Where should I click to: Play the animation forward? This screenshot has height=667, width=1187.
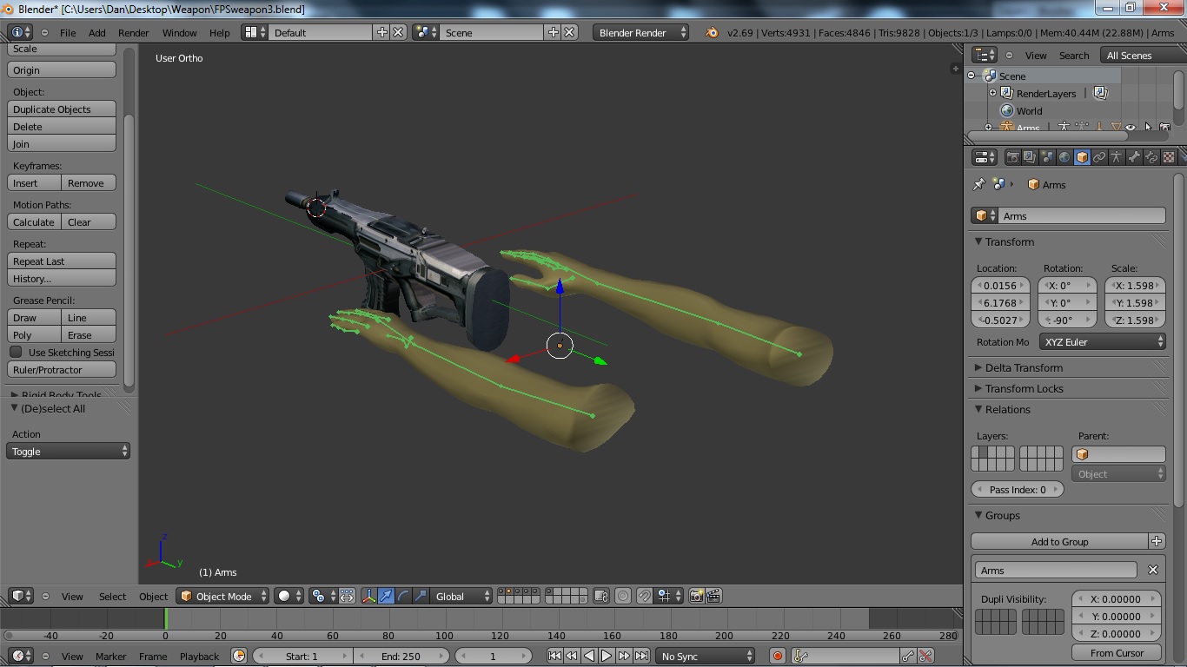coord(607,656)
